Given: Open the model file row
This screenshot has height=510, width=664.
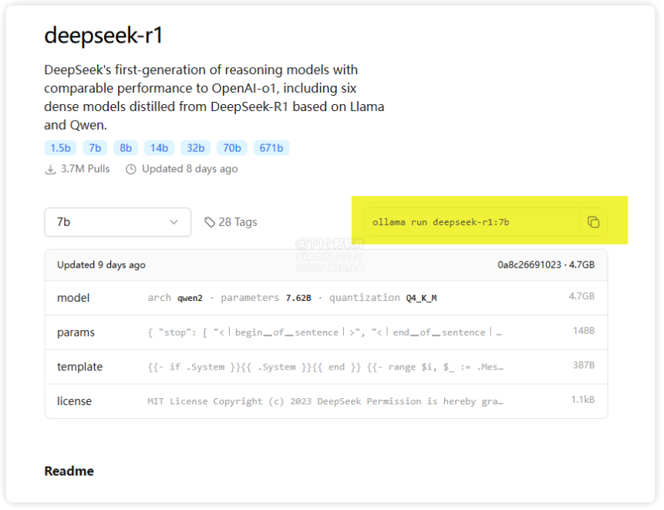Looking at the screenshot, I should pos(325,298).
